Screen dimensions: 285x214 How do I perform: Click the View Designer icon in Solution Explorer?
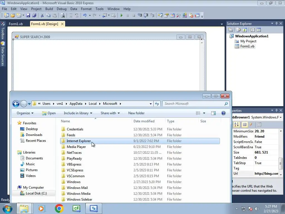point(259,30)
